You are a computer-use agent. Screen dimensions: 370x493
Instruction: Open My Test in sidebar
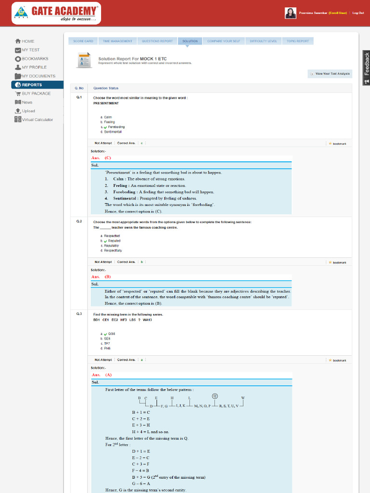pyautogui.click(x=30, y=50)
